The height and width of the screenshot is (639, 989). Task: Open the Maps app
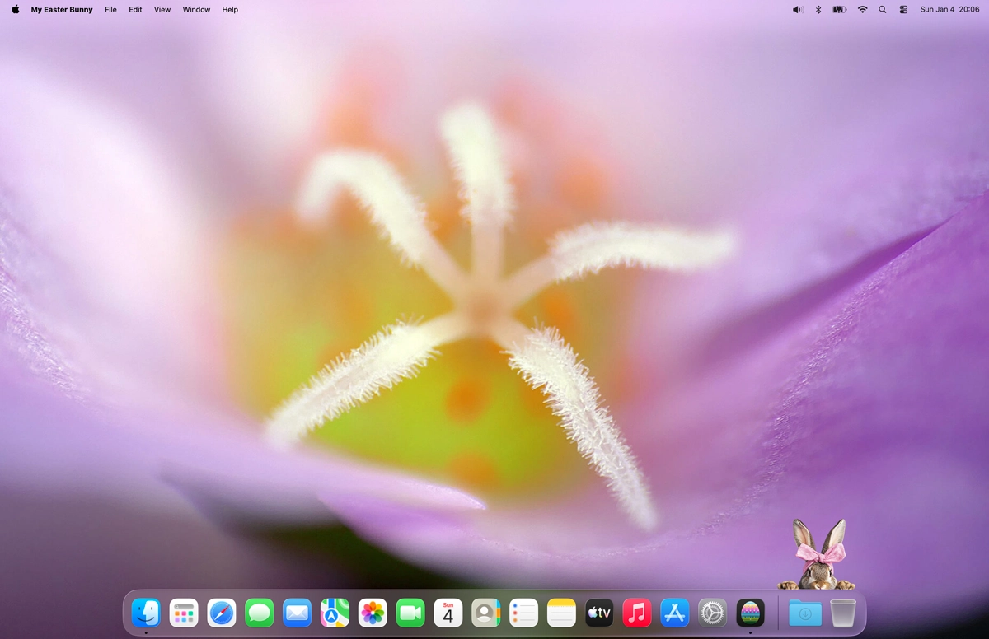[335, 613]
